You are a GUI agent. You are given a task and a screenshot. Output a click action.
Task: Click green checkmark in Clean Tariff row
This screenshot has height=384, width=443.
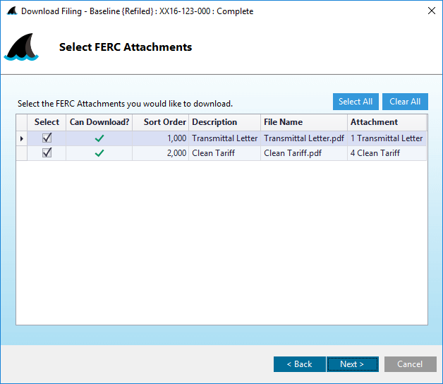99,152
